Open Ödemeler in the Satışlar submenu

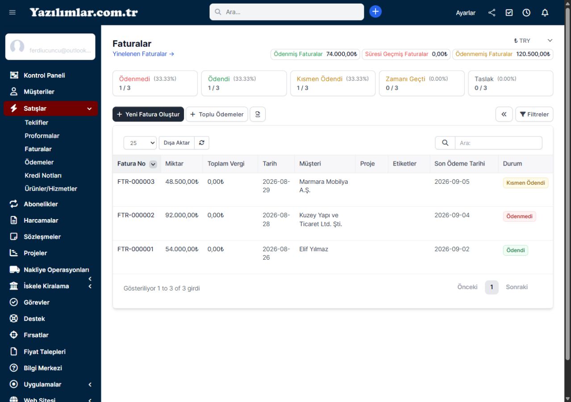pyautogui.click(x=39, y=162)
